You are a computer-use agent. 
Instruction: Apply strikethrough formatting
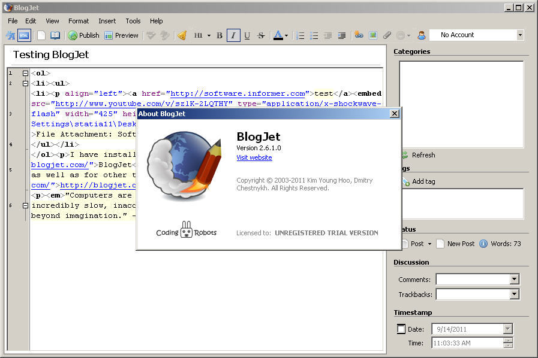(x=261, y=36)
